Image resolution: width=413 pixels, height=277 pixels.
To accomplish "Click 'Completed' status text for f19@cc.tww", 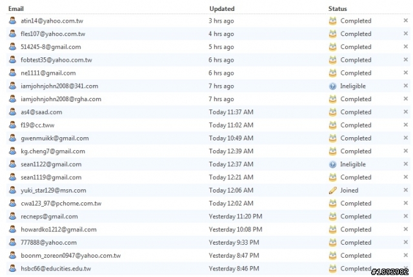I will pyautogui.click(x=356, y=125).
